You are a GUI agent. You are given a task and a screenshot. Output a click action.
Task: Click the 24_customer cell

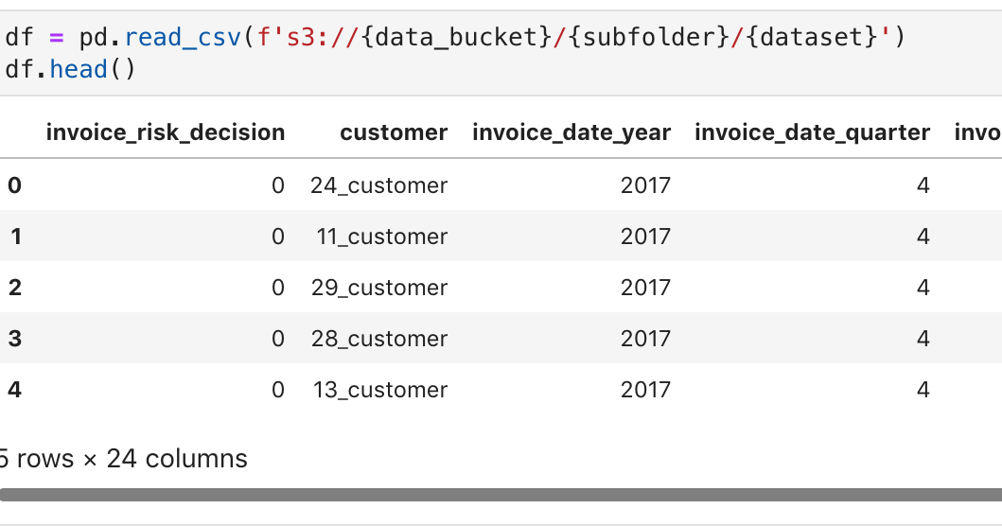click(378, 185)
